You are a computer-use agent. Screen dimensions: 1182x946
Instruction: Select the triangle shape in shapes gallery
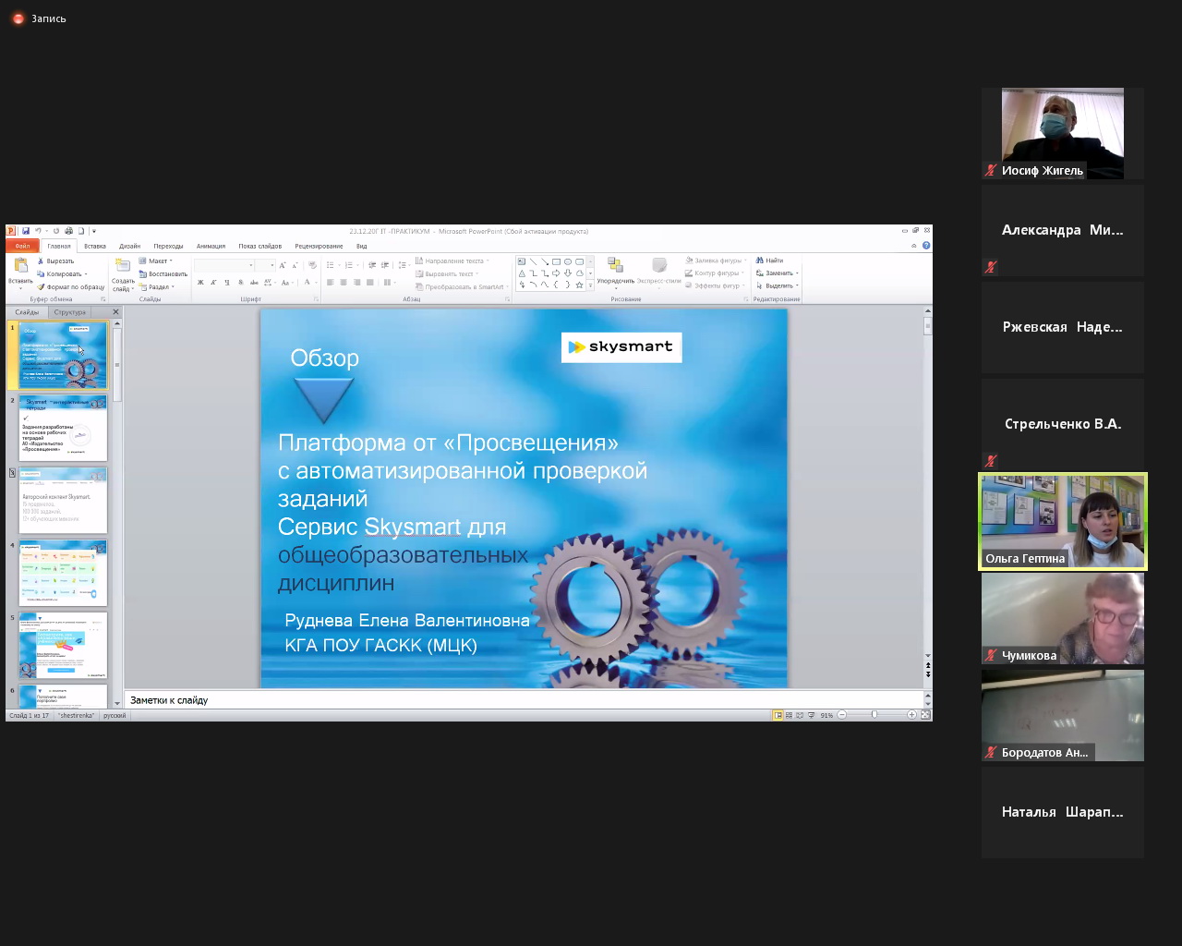pos(522,273)
